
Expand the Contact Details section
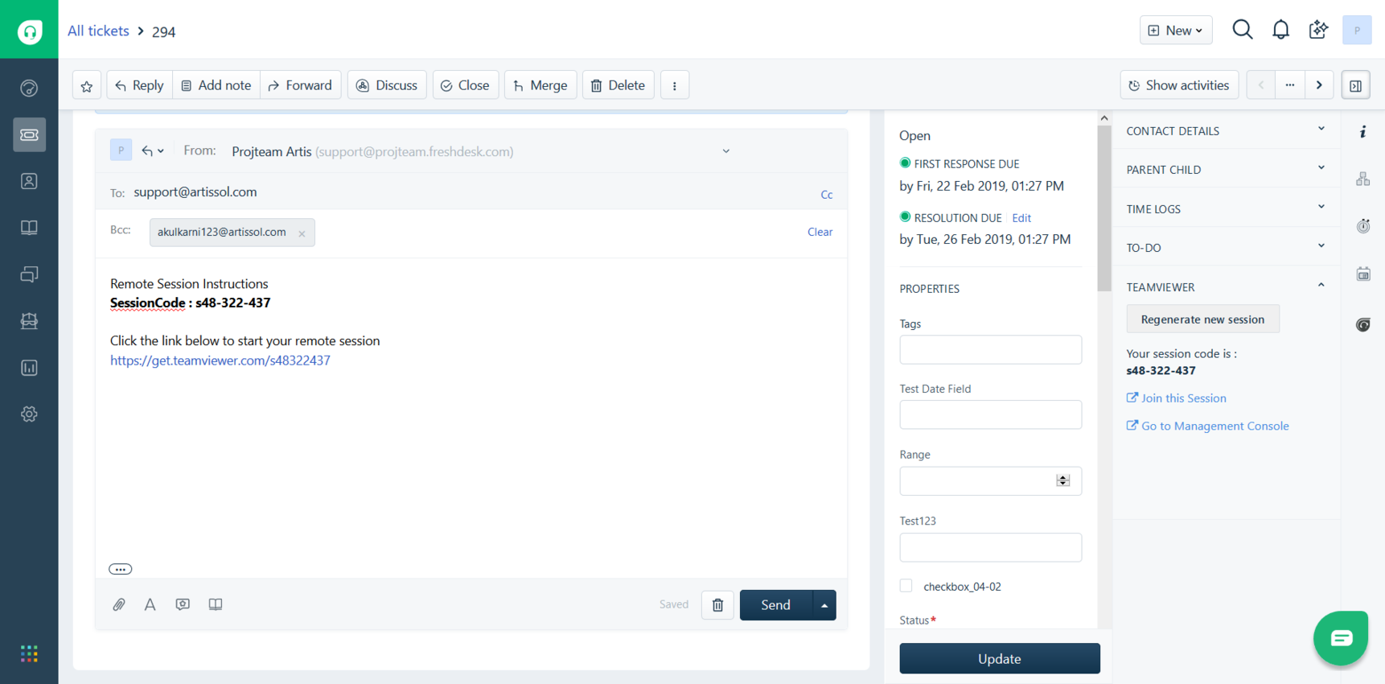[1226, 130]
